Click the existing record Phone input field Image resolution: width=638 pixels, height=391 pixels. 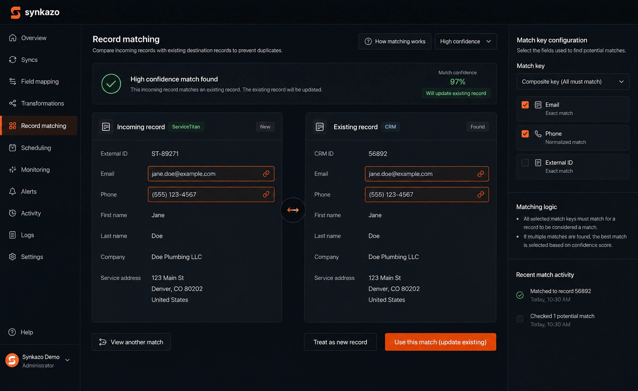point(427,194)
